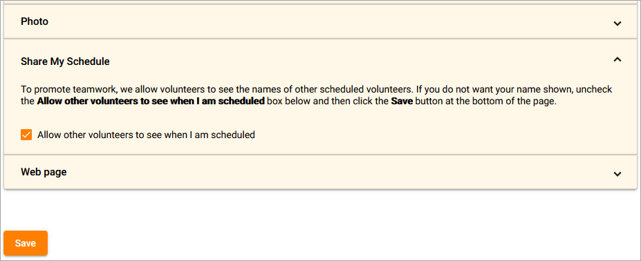Expand the Web page section chevron
The height and width of the screenshot is (261, 641).
click(617, 174)
